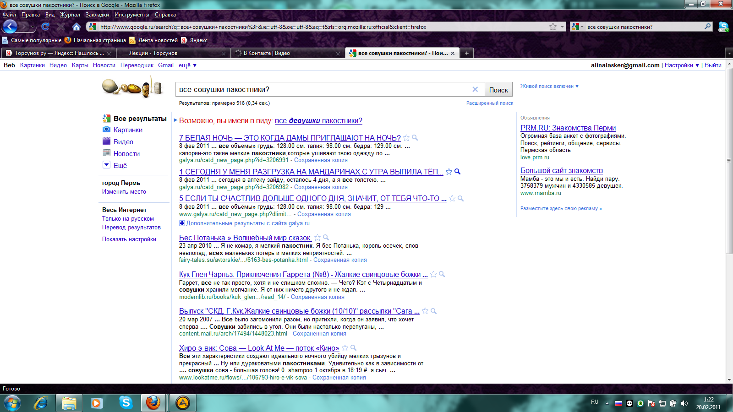The image size is (733, 412).
Task: Select Видео icon in left sidebar
Action: (106, 141)
